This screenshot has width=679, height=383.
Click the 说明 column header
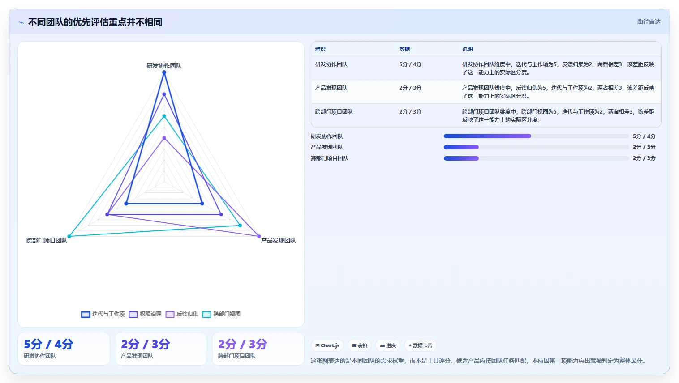pyautogui.click(x=468, y=49)
